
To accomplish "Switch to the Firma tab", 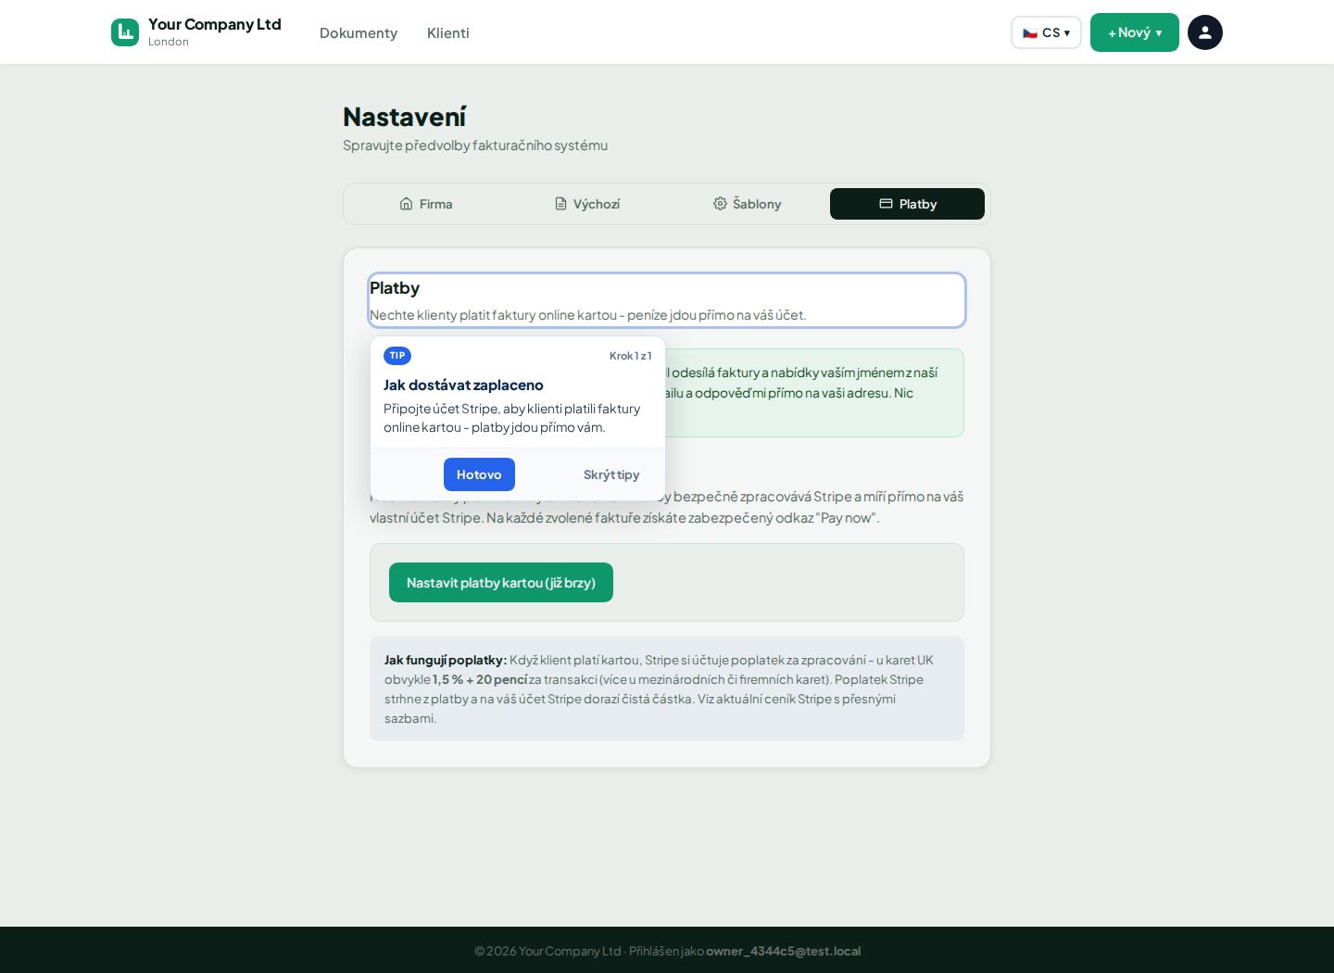I will pyautogui.click(x=426, y=204).
